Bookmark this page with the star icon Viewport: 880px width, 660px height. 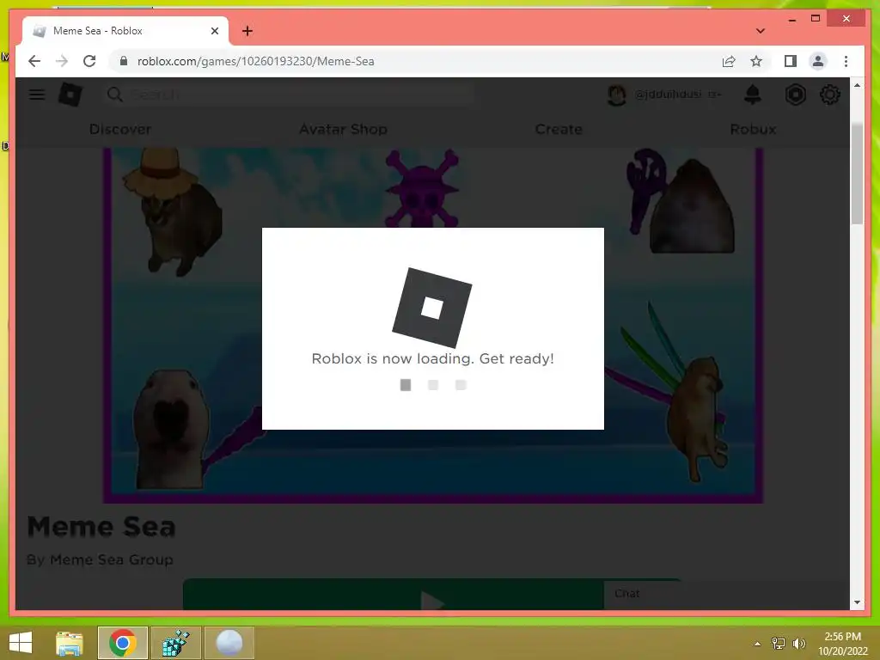pos(756,61)
